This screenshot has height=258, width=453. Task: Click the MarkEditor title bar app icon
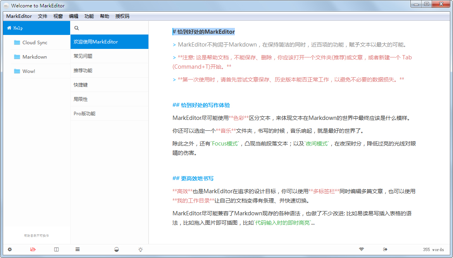point(6,5)
